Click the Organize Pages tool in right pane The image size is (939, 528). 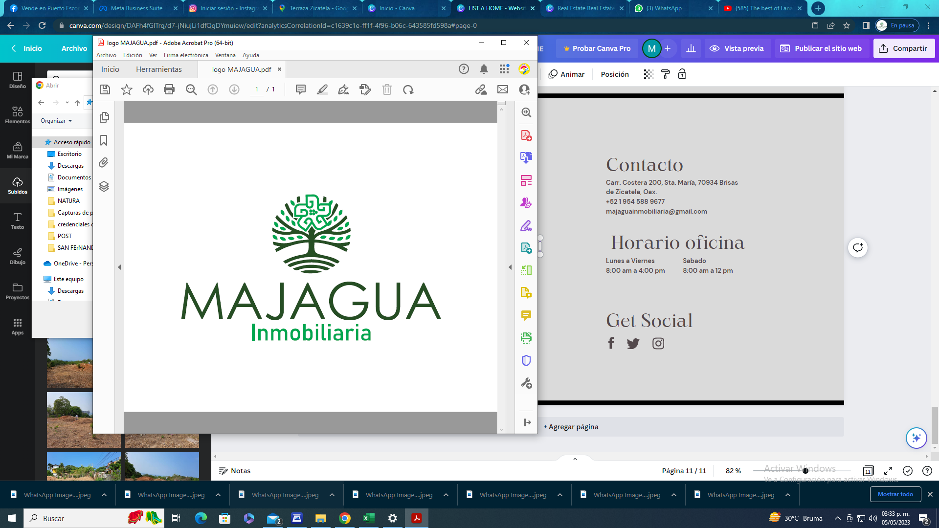pyautogui.click(x=526, y=180)
